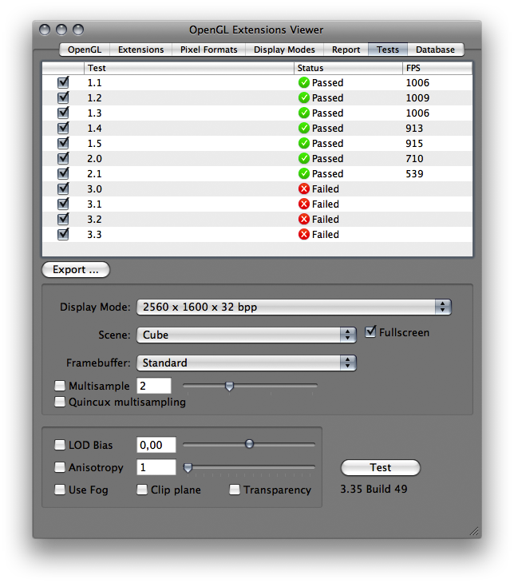Viewport: 514px width, 583px height.
Task: Click the Multisample value field
Action: click(154, 386)
